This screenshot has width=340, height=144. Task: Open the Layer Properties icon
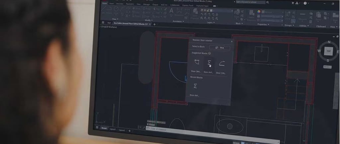pyautogui.click(x=195, y=12)
